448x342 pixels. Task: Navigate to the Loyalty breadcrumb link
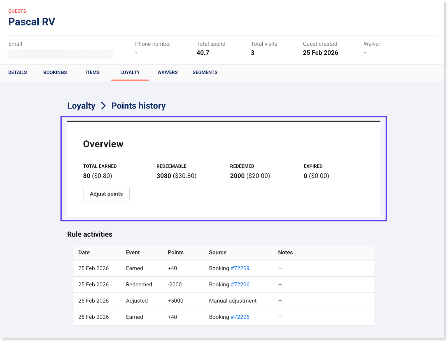click(x=81, y=106)
